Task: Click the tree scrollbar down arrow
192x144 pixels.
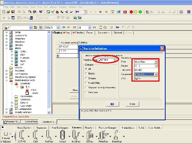Action: tap(49, 113)
